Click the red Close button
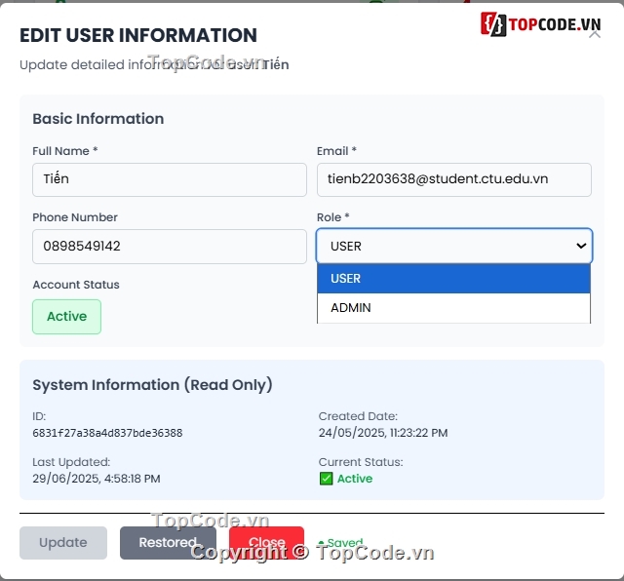The height and width of the screenshot is (581, 624). click(266, 543)
